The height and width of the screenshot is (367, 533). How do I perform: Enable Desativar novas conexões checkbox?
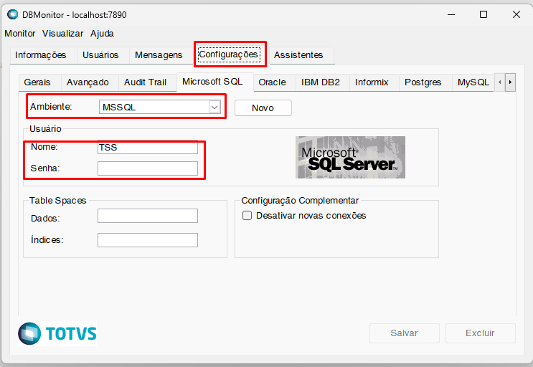[x=247, y=216]
